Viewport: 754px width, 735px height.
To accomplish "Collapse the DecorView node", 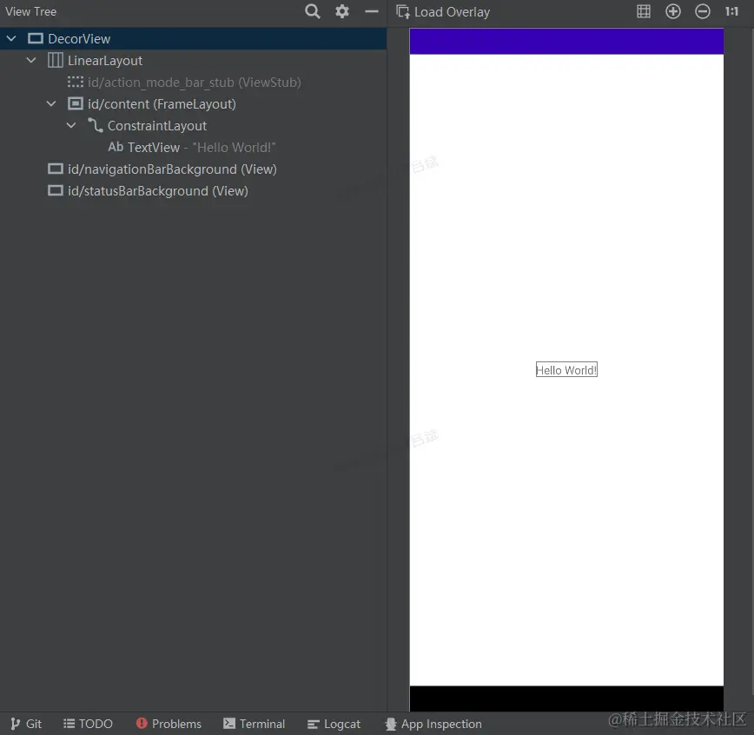I will click(11, 38).
